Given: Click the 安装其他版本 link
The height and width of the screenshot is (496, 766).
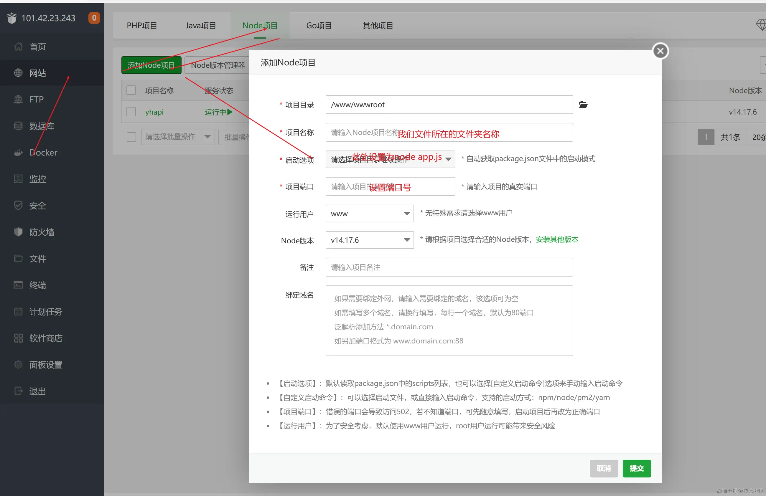Looking at the screenshot, I should 557,239.
